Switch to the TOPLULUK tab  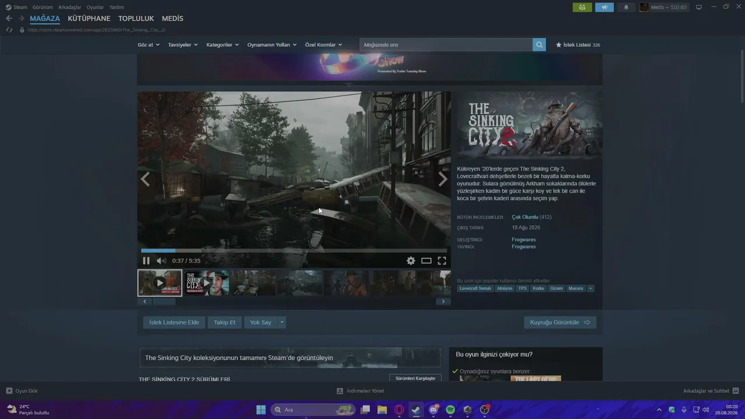(x=136, y=19)
